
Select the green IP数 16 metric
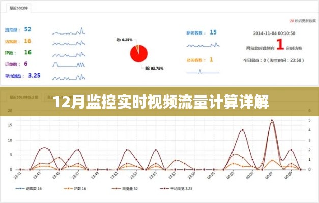point(18,52)
